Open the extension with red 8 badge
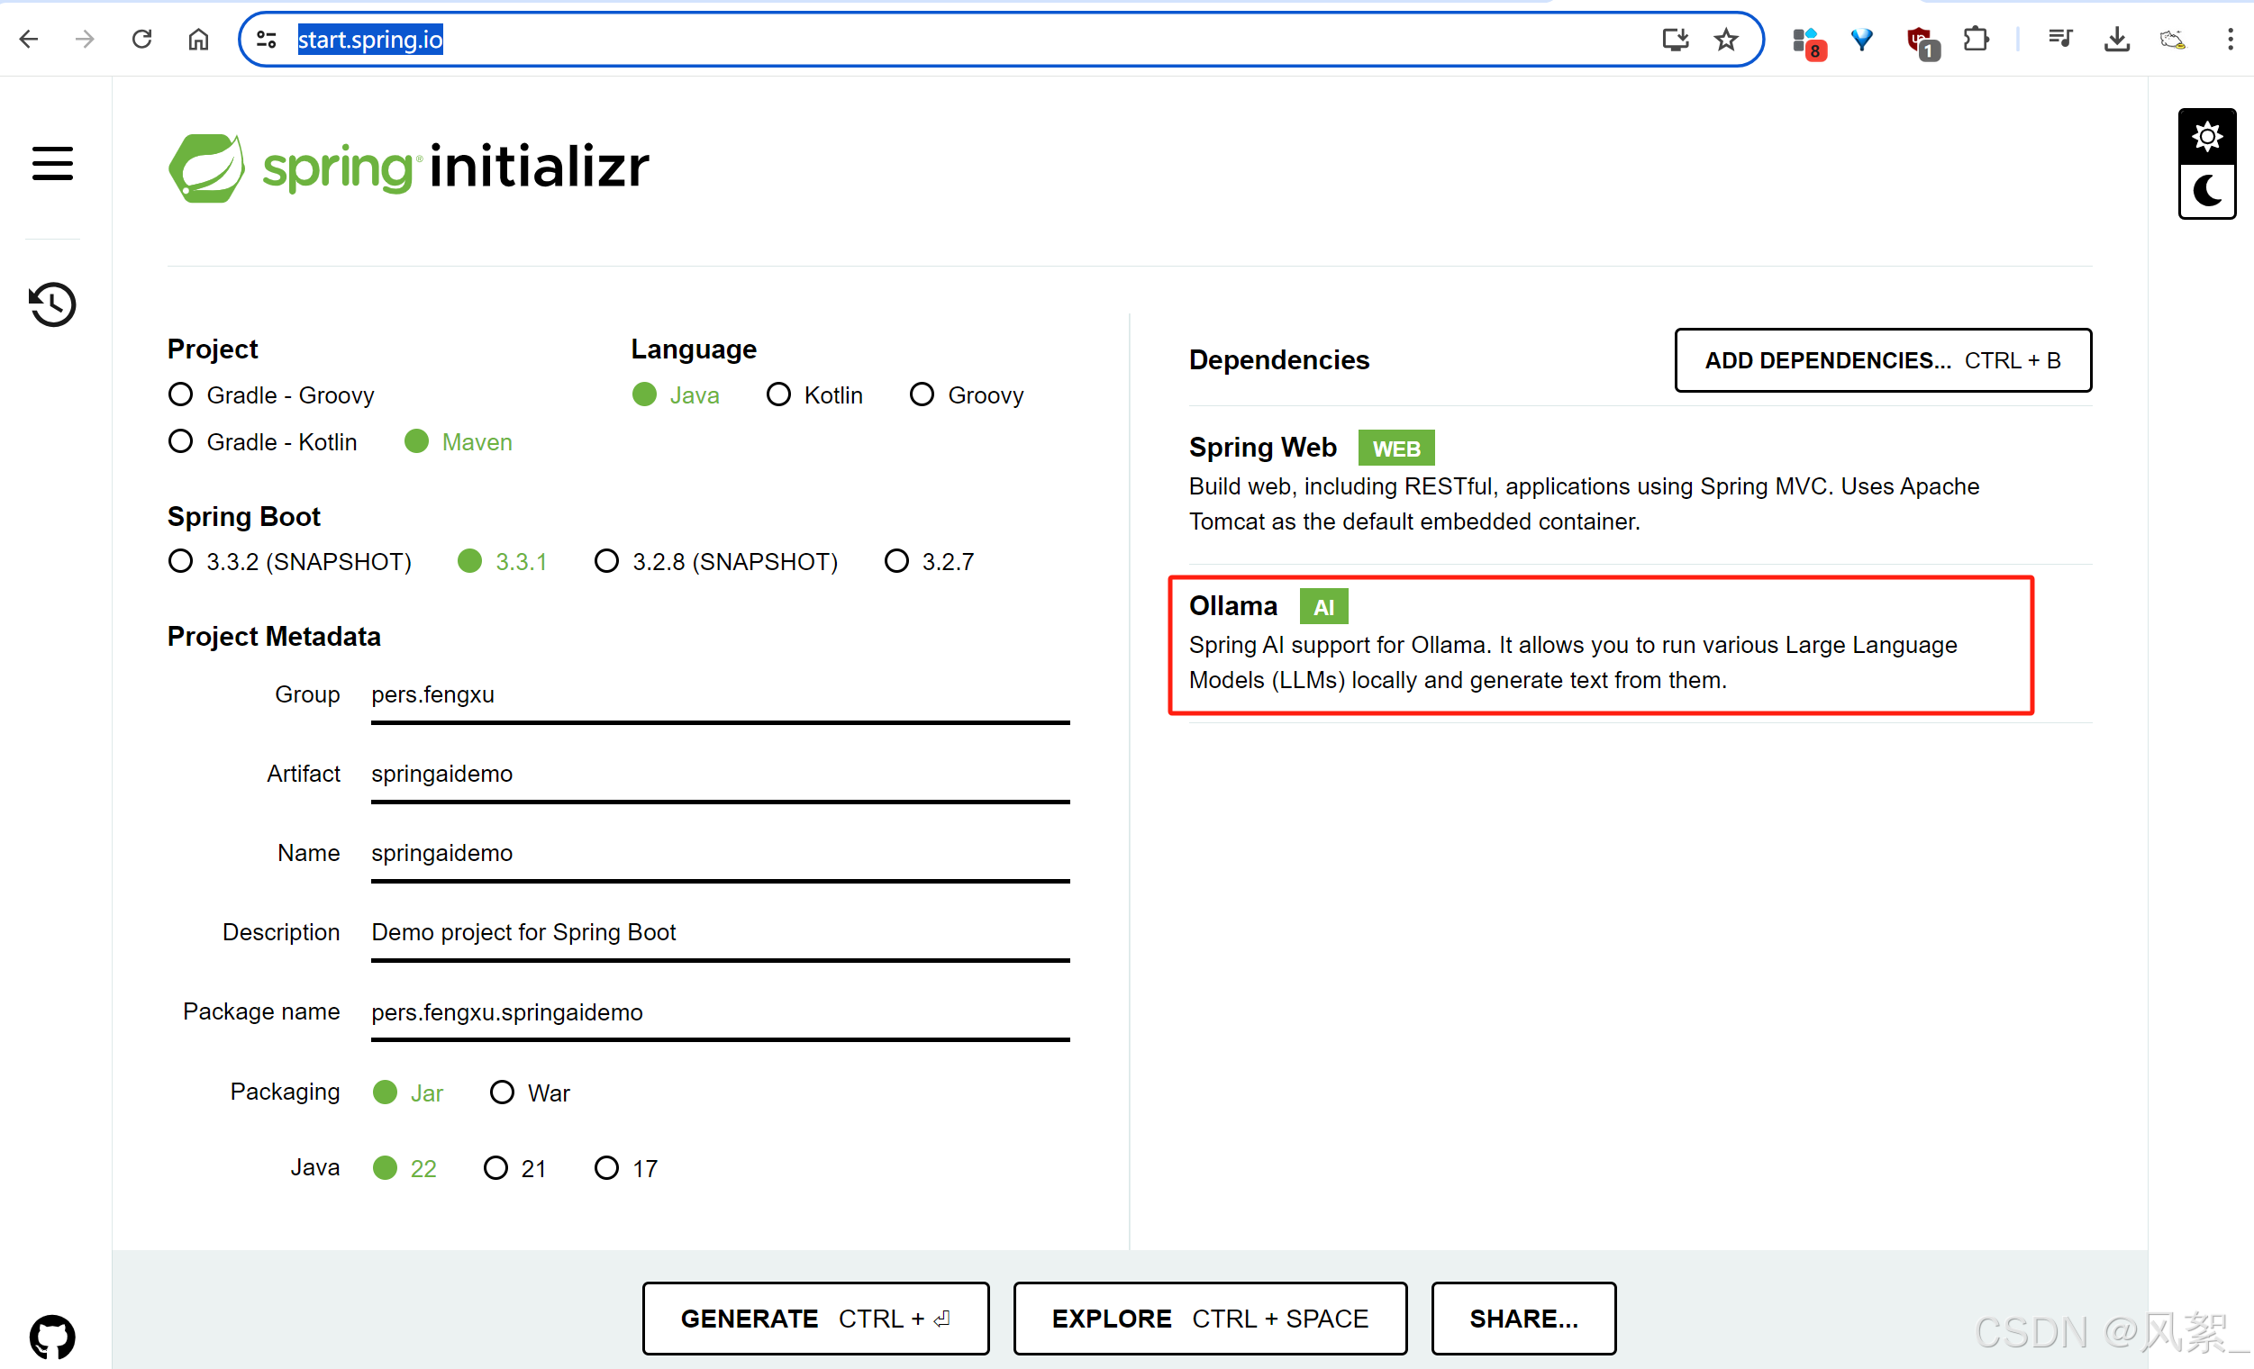Image resolution: width=2254 pixels, height=1369 pixels. click(x=1808, y=42)
